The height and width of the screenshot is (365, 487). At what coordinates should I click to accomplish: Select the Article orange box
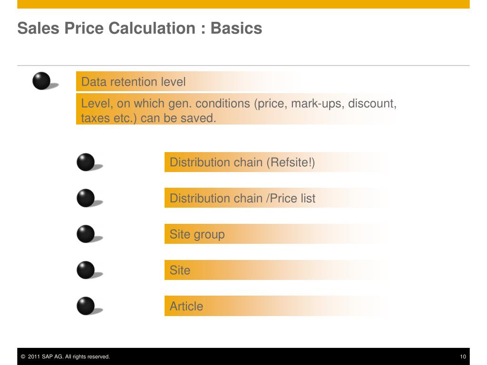coord(275,306)
